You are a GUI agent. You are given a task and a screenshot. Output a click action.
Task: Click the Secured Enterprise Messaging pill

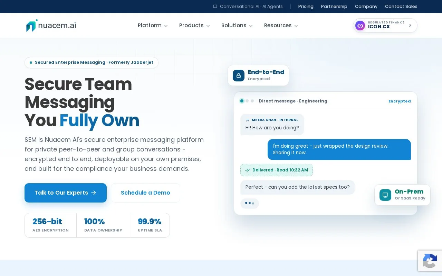(92, 62)
